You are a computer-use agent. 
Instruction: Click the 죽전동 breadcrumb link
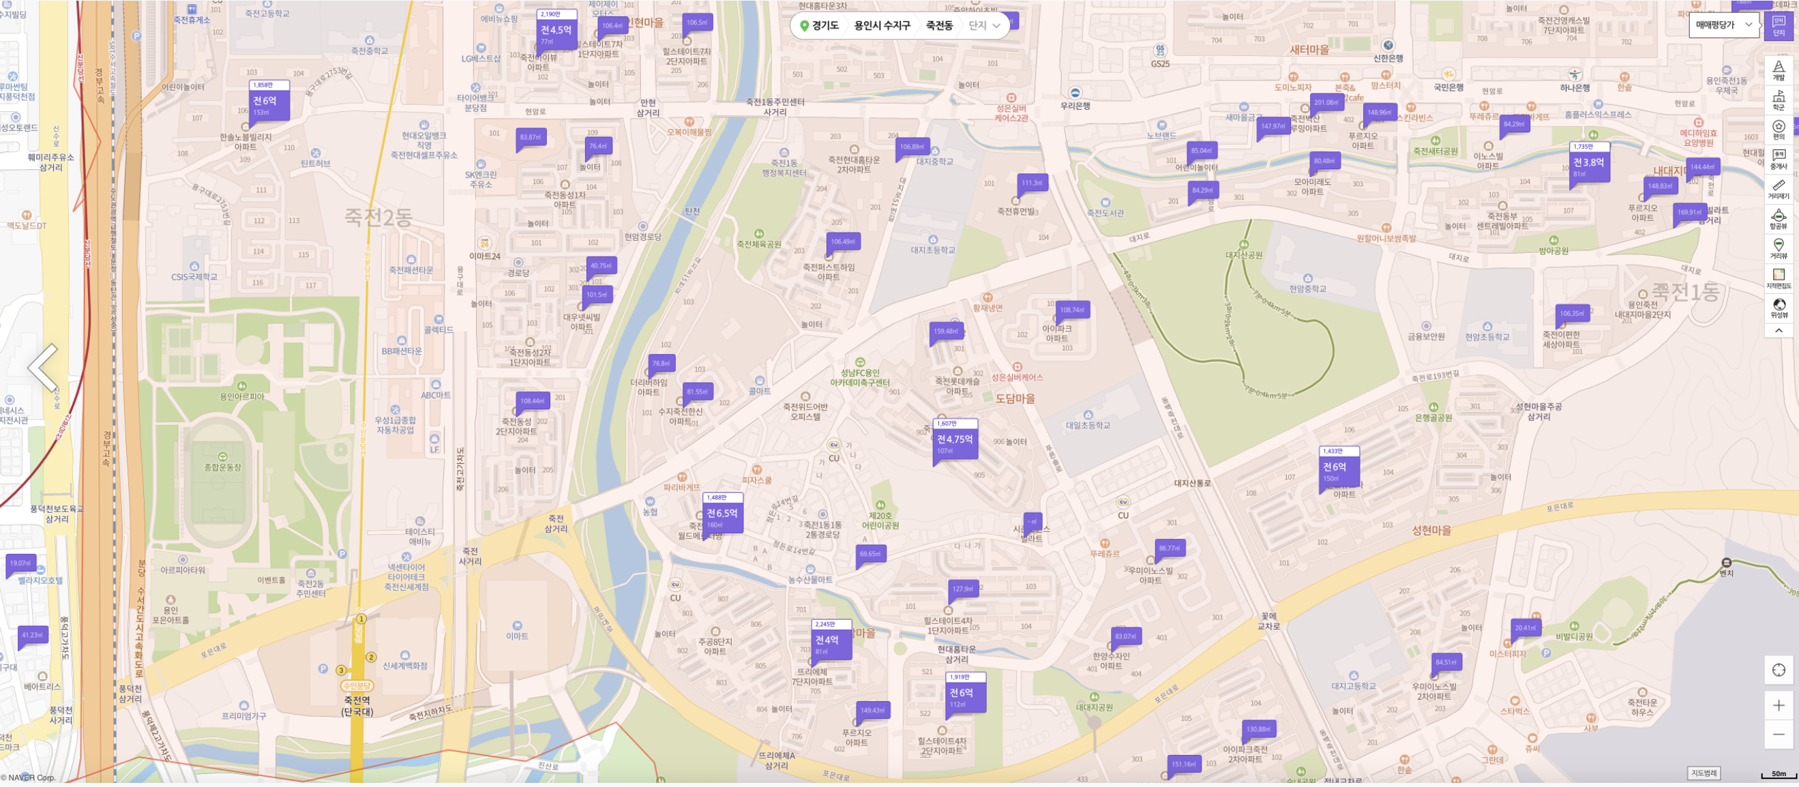(x=938, y=26)
